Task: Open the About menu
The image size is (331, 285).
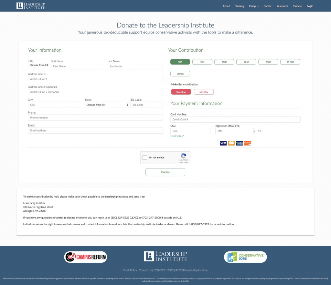Action: coord(226,6)
